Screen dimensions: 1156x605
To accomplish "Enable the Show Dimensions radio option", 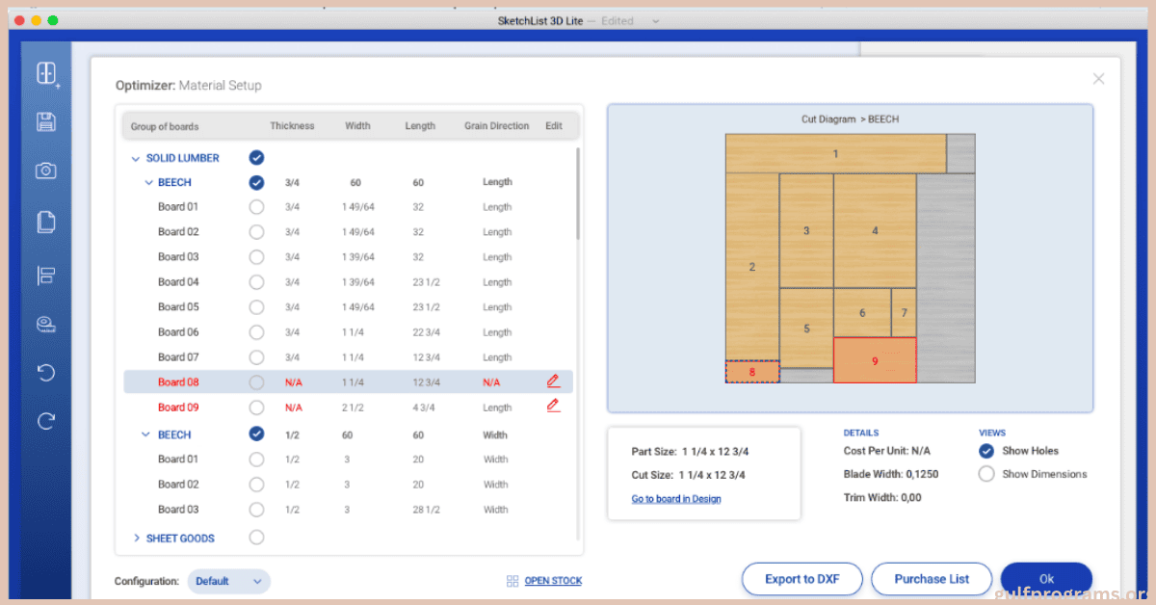I will 986,474.
